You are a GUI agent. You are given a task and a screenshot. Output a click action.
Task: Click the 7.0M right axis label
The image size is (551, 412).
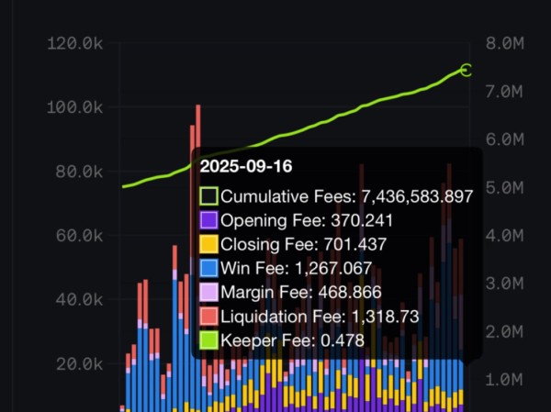(x=504, y=92)
